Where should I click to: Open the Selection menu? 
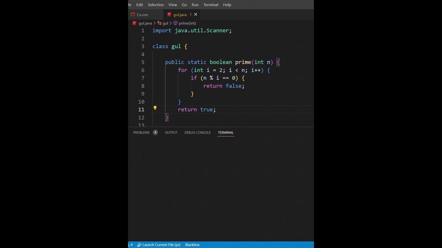click(x=156, y=5)
